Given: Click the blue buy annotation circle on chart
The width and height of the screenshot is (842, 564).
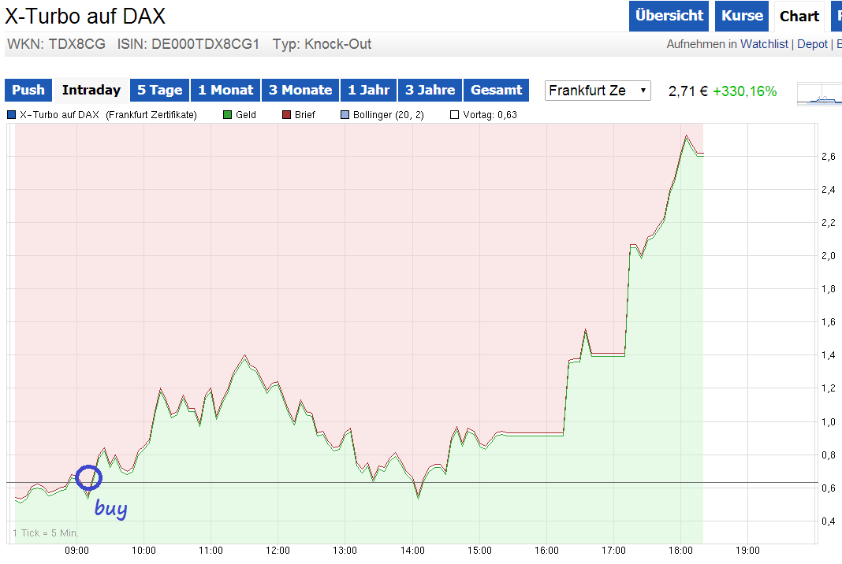Looking at the screenshot, I should tap(89, 477).
